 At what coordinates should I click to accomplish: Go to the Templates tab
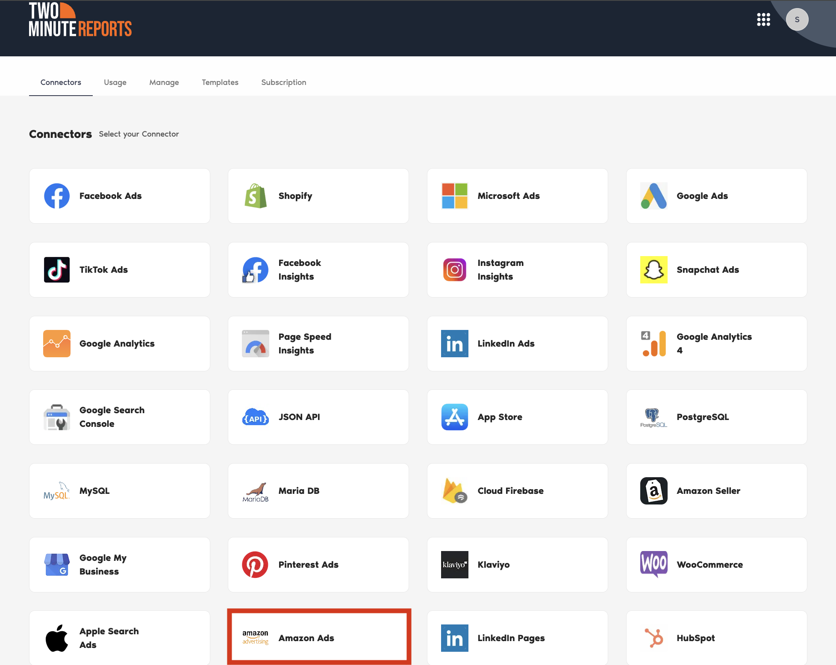[220, 82]
